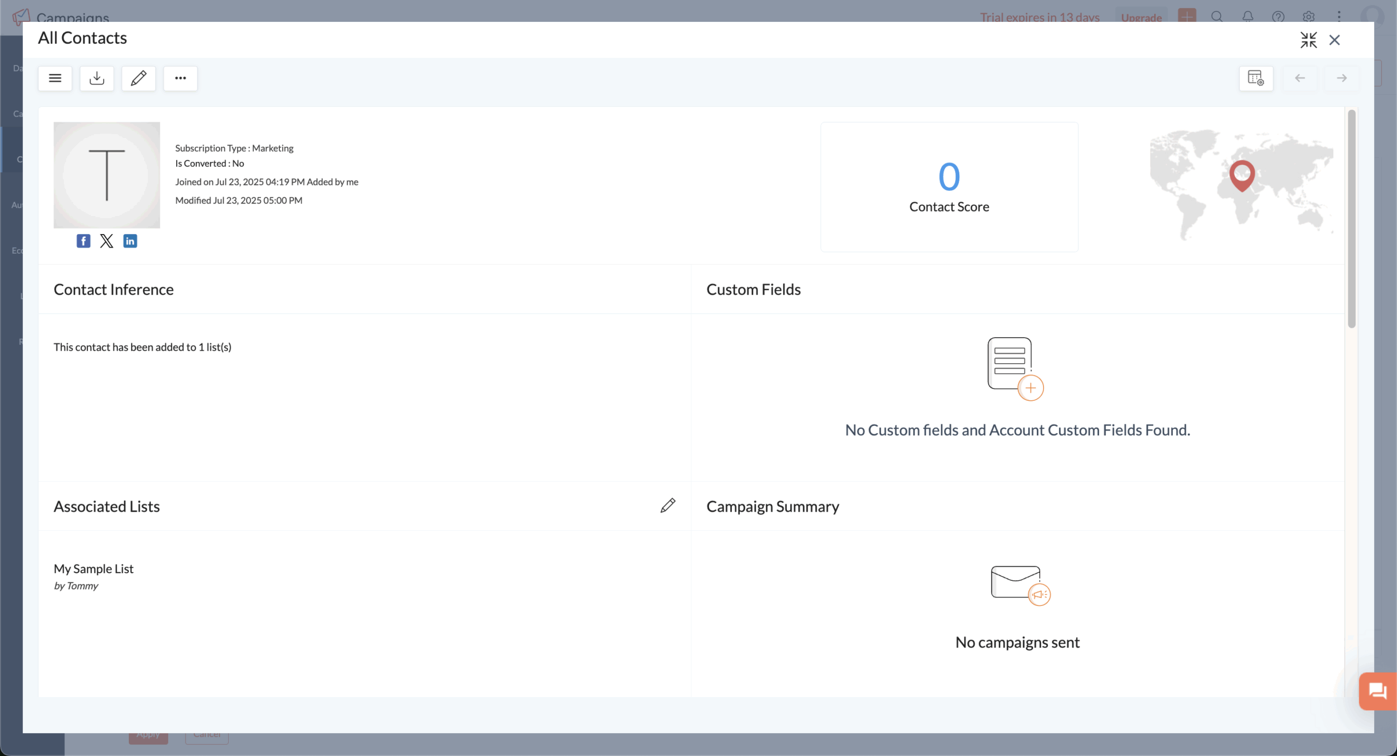Image resolution: width=1397 pixels, height=756 pixels.
Task: Close the All Contacts dialog
Action: click(1334, 40)
